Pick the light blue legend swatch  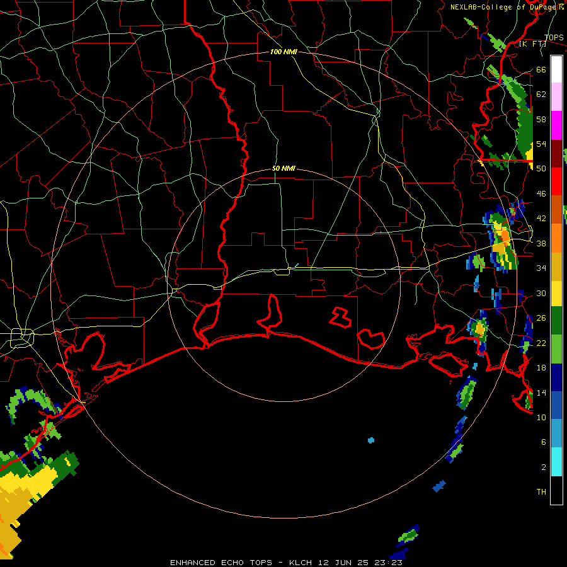click(556, 433)
